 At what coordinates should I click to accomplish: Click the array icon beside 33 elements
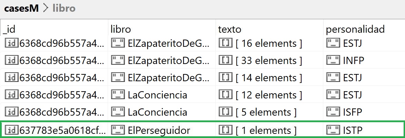(226, 61)
